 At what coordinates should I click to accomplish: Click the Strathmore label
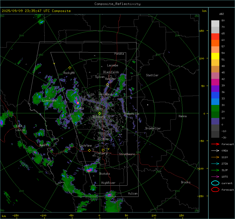[x=127, y=154]
